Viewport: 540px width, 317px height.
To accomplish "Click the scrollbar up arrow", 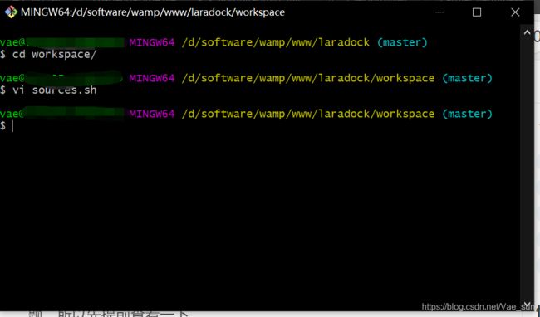I will pos(527,32).
